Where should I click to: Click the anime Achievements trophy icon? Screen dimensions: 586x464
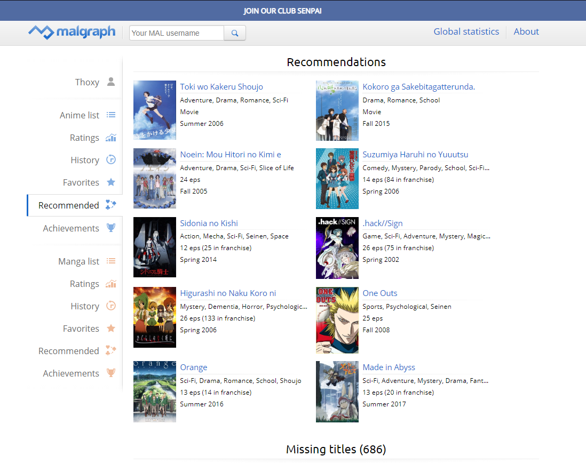tap(111, 228)
